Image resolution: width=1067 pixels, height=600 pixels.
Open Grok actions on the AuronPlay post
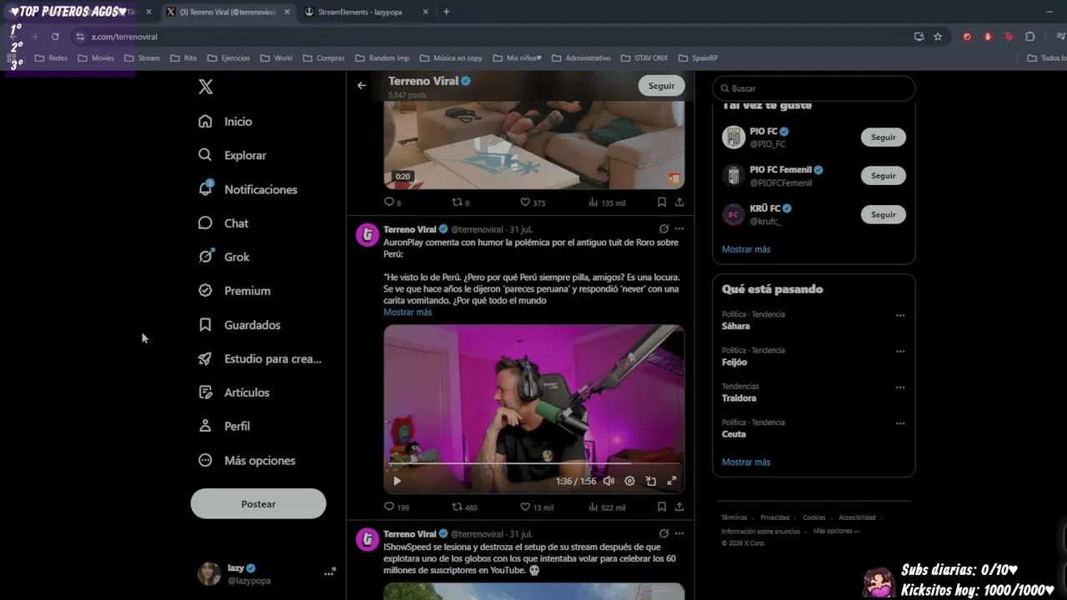click(664, 229)
